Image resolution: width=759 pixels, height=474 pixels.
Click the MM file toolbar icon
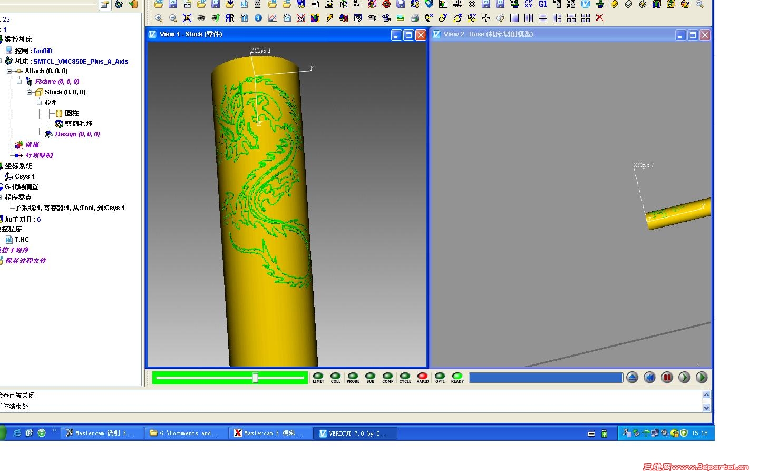(x=187, y=4)
